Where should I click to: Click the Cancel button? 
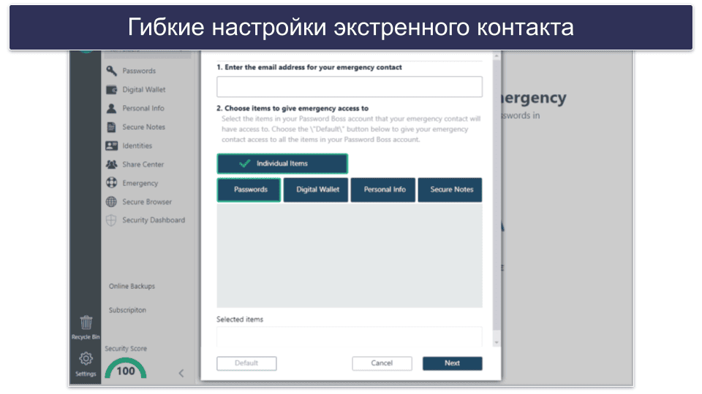pyautogui.click(x=382, y=363)
